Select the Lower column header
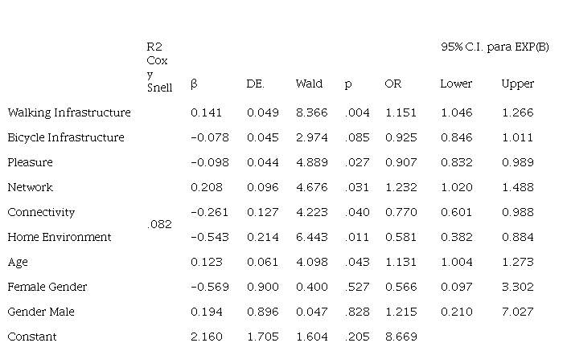 456,84
